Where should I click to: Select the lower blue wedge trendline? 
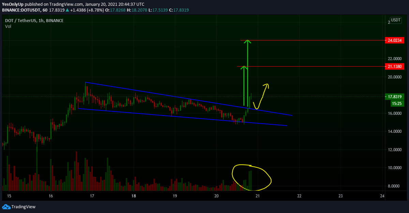pos(183,117)
